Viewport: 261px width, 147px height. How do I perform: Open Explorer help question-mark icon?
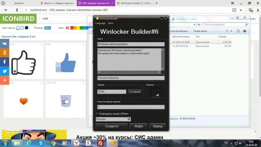(245, 31)
